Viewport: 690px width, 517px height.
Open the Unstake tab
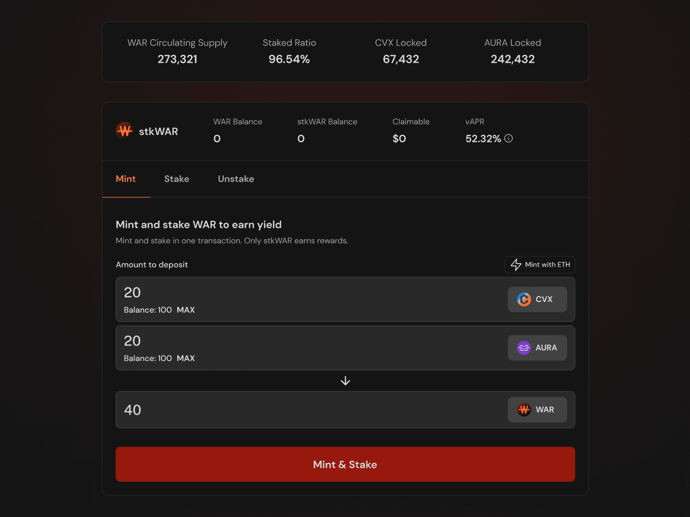[236, 179]
